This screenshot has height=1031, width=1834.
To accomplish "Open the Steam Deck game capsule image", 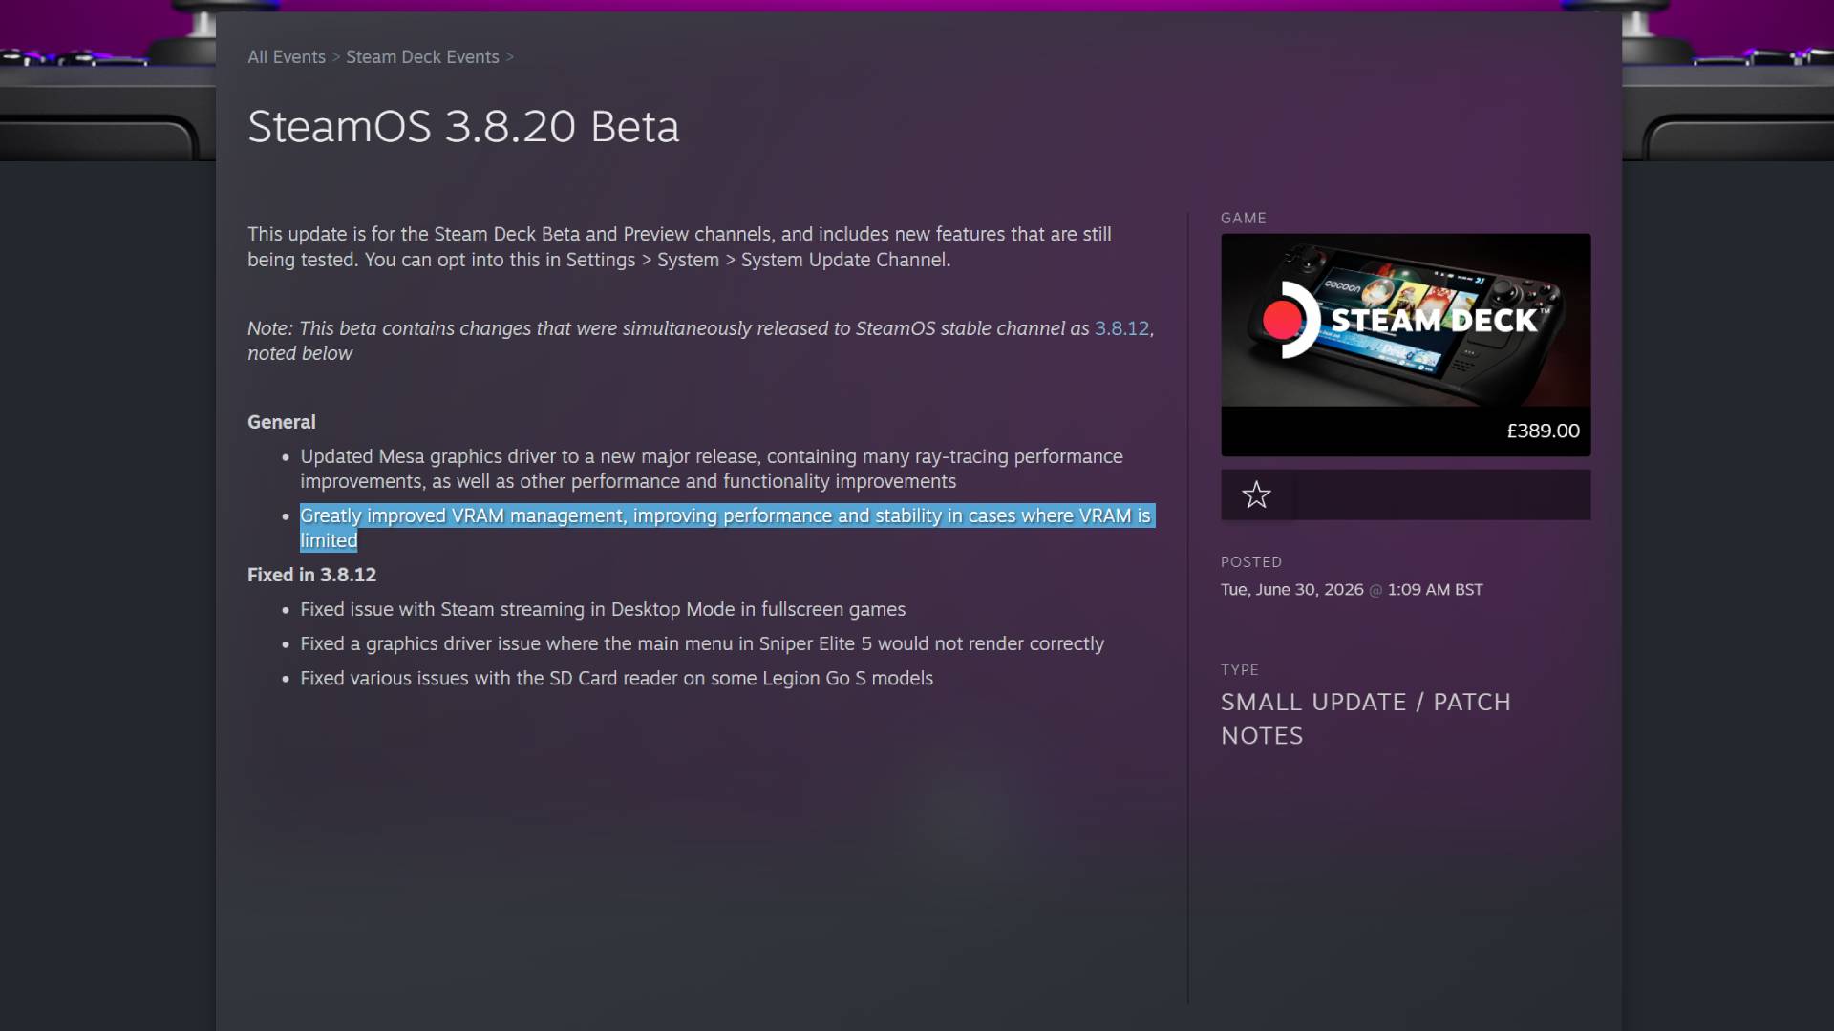I will point(1406,321).
